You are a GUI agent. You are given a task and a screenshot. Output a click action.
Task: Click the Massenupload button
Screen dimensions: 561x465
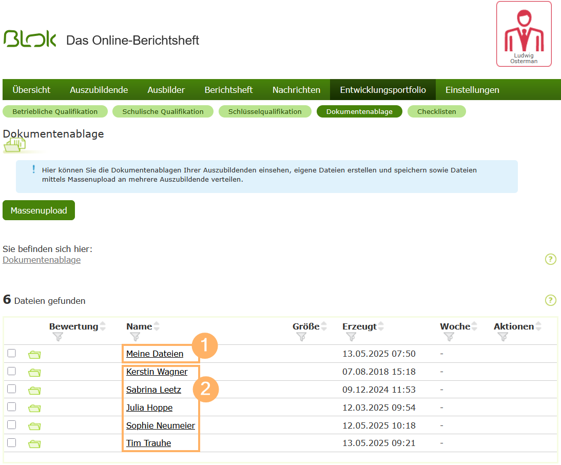38,210
